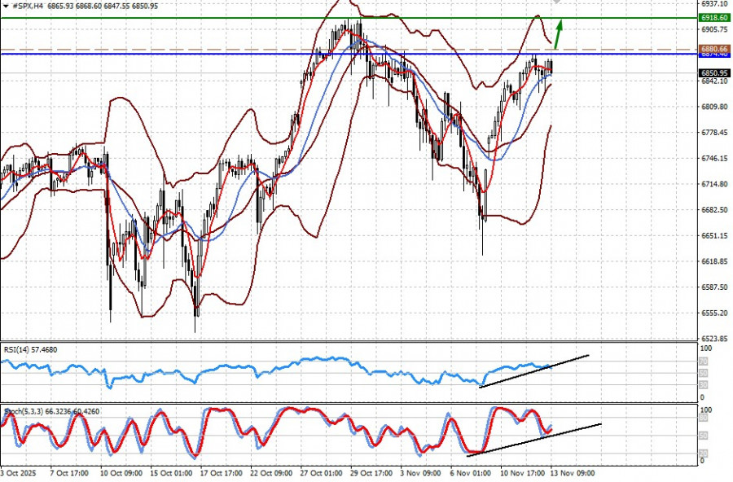Select the 6523.85 price scale value

coord(714,338)
